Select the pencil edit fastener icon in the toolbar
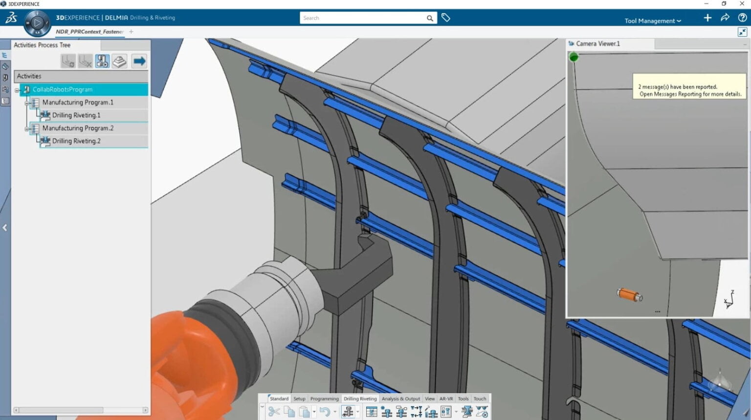Image resolution: width=751 pixels, height=420 pixels. click(432, 412)
